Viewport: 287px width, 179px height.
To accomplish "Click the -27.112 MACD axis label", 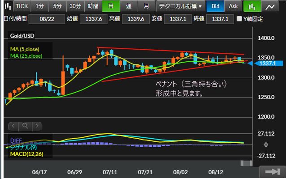I will (266, 156).
